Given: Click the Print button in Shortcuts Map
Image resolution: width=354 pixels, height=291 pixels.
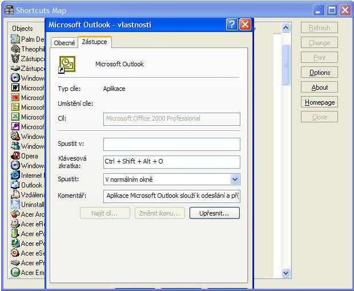Looking at the screenshot, I should (x=320, y=58).
